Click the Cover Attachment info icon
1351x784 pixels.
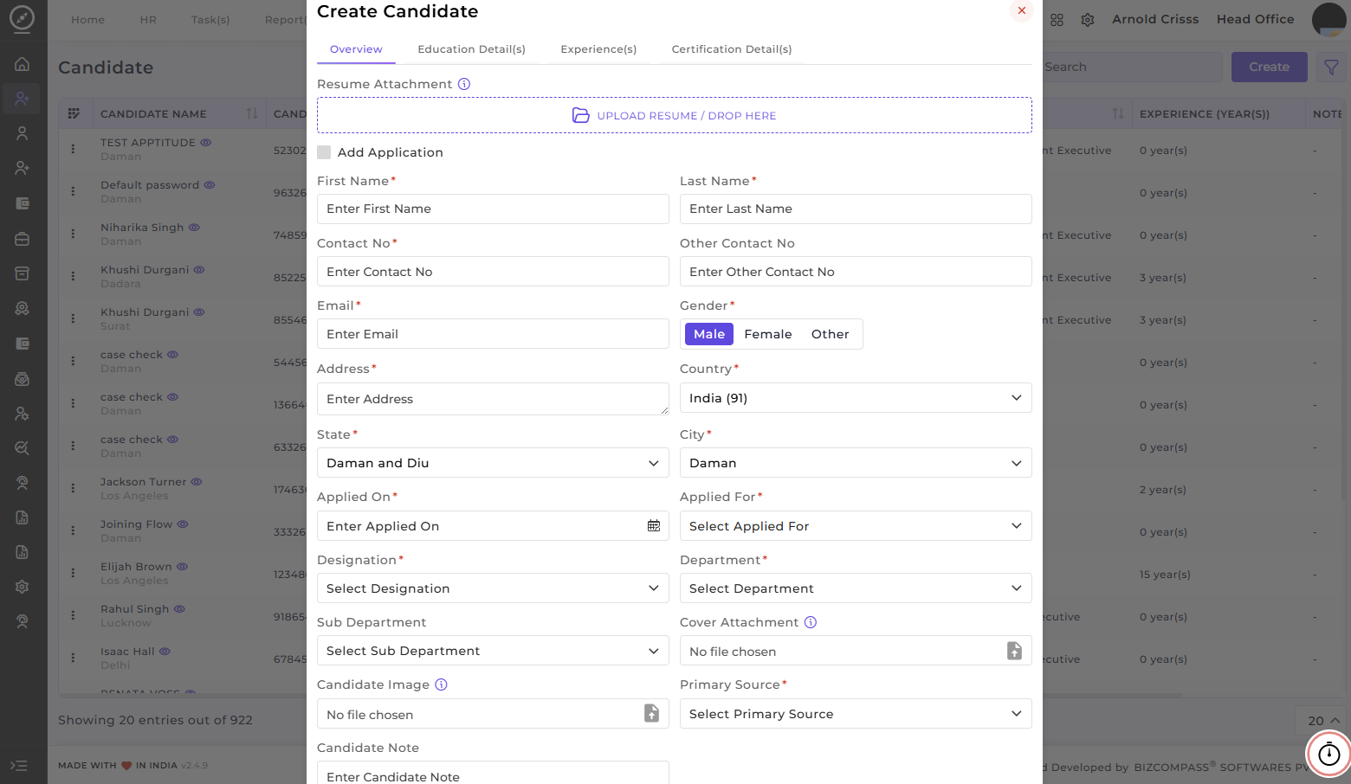click(x=811, y=622)
